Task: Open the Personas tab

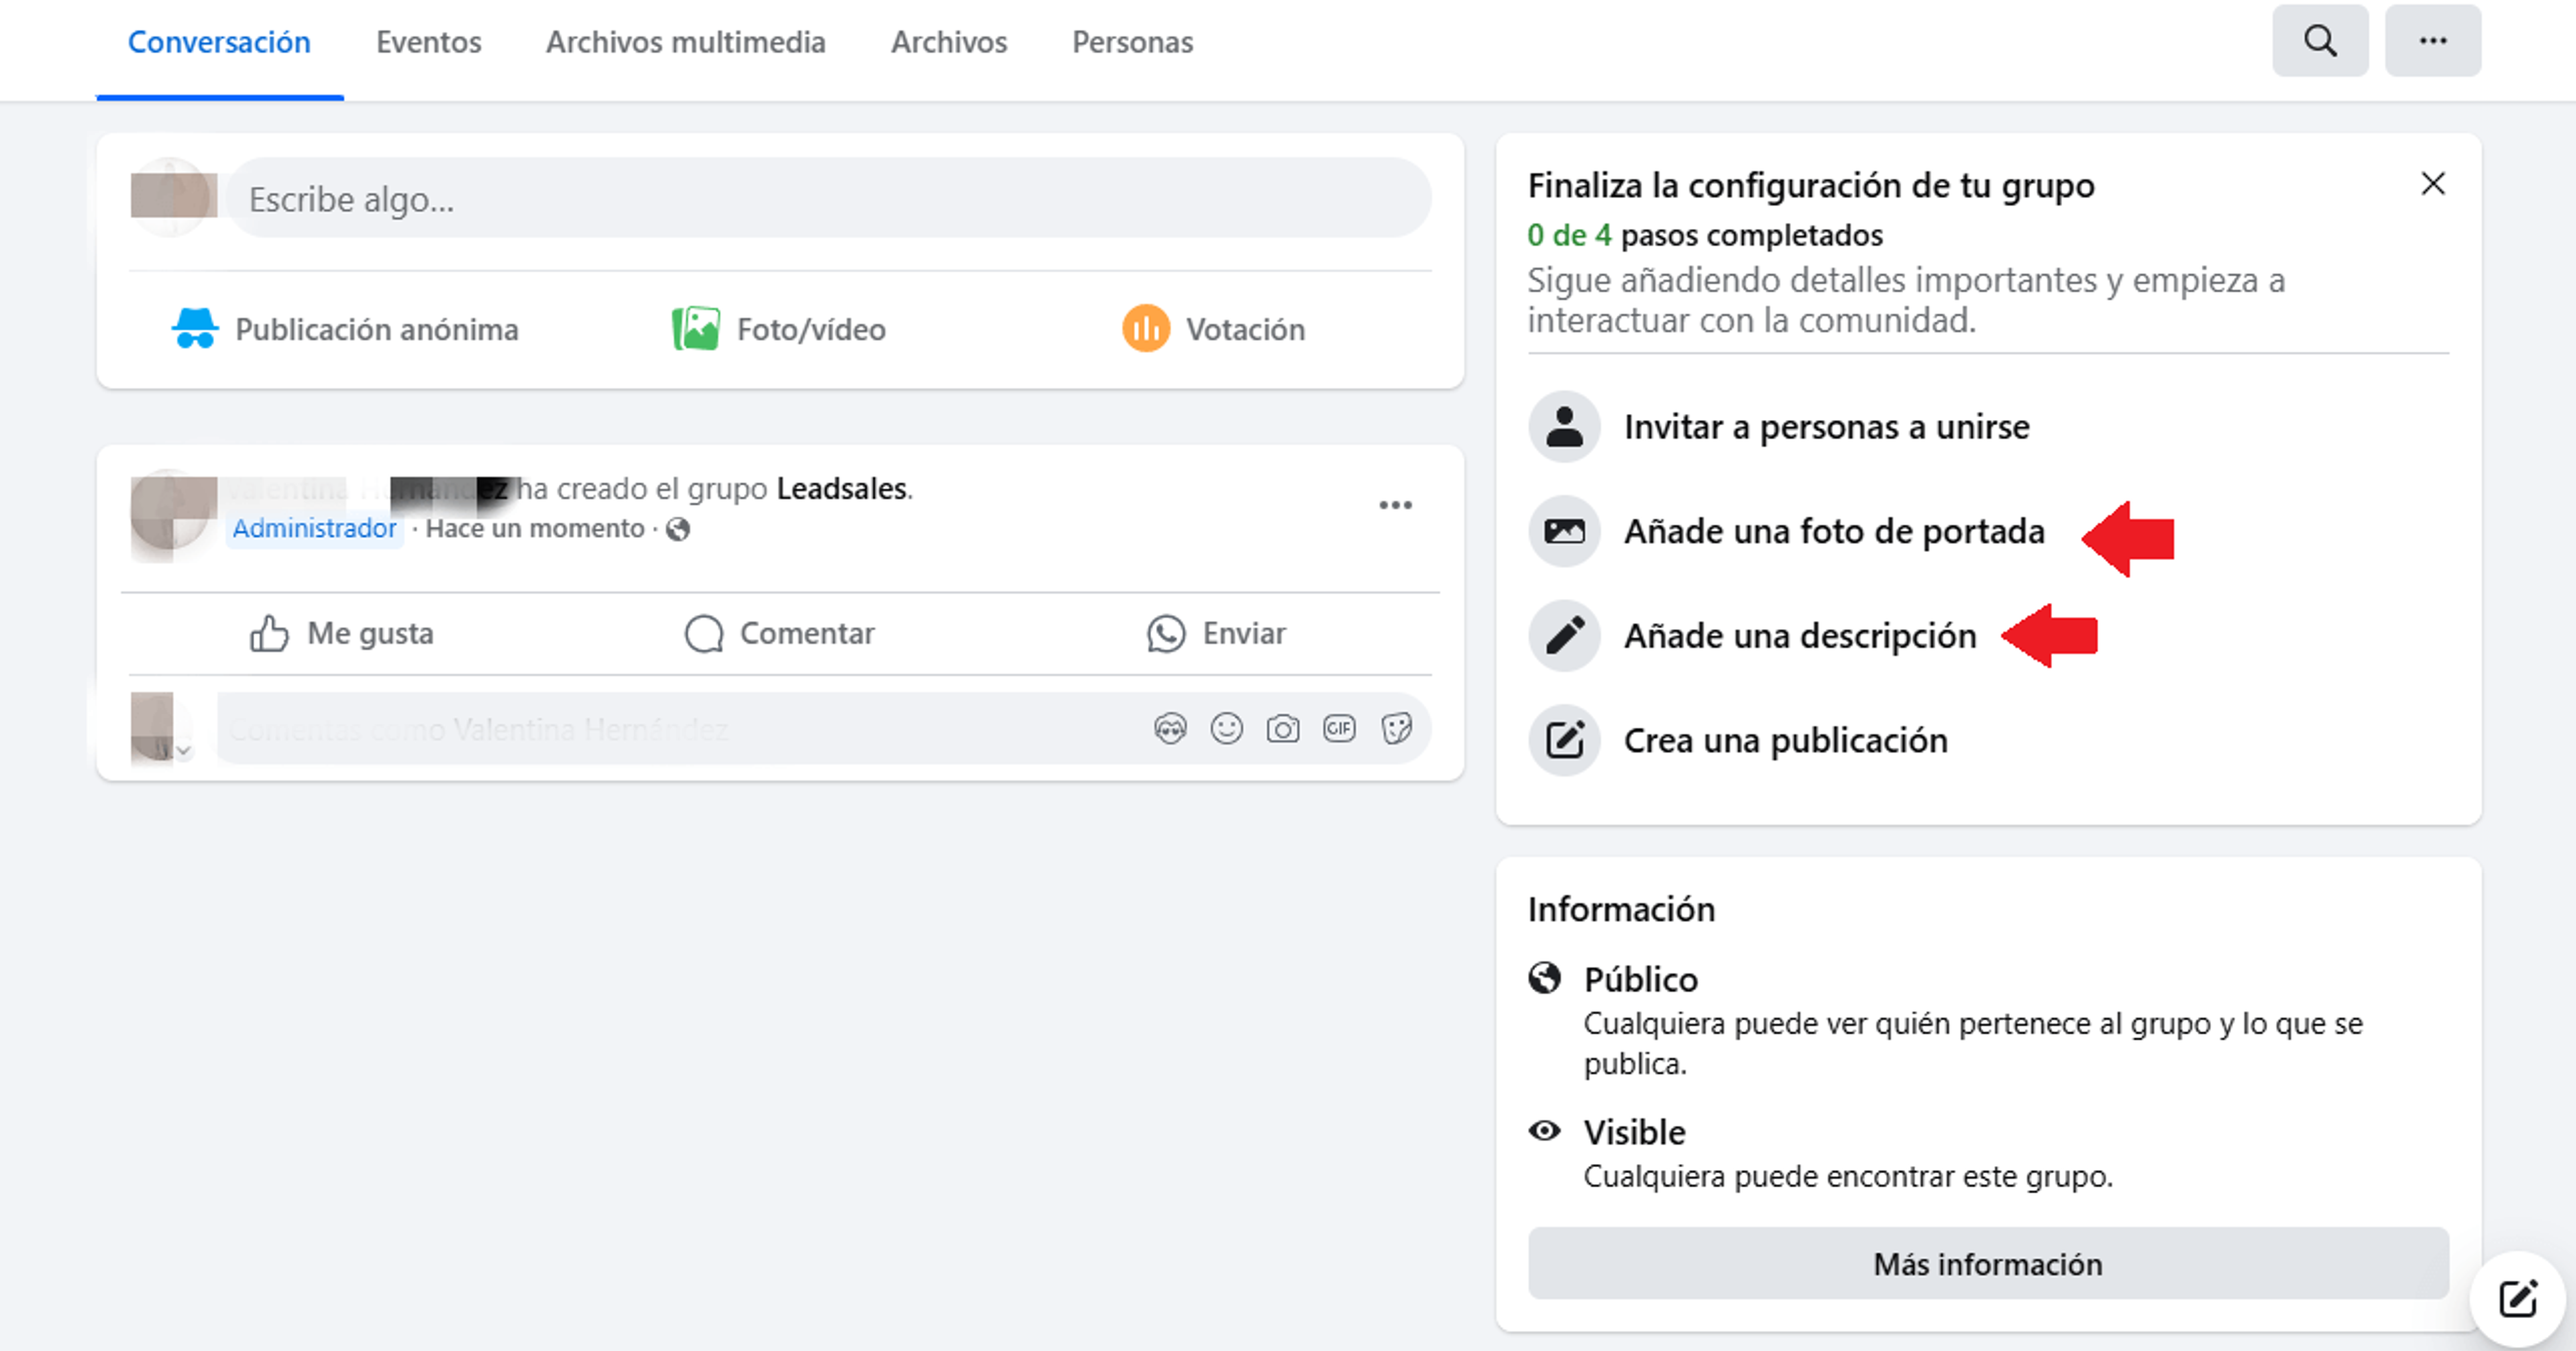Action: coord(1132,43)
